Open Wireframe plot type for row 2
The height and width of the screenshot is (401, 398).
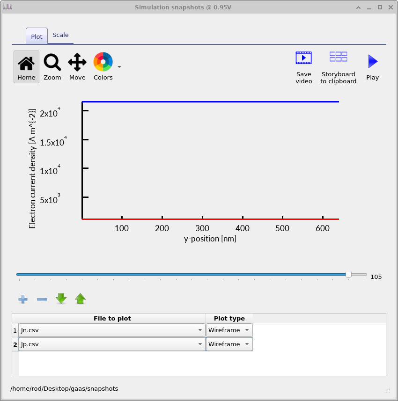tap(229, 344)
